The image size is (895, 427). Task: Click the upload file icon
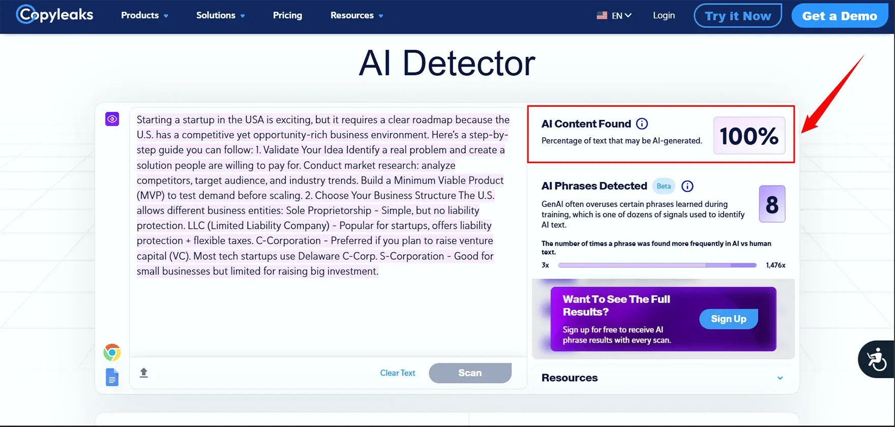pos(144,373)
